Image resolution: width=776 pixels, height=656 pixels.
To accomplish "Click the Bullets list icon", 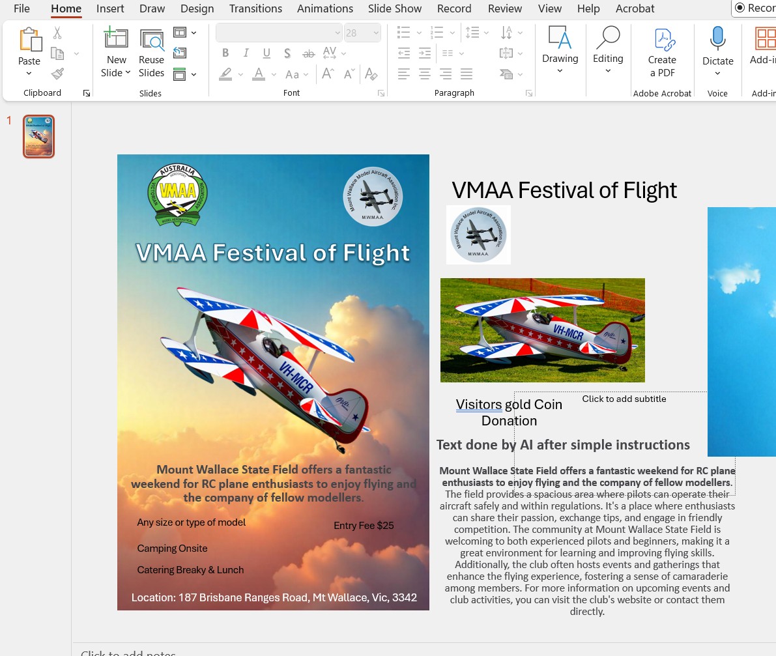I will (x=404, y=33).
